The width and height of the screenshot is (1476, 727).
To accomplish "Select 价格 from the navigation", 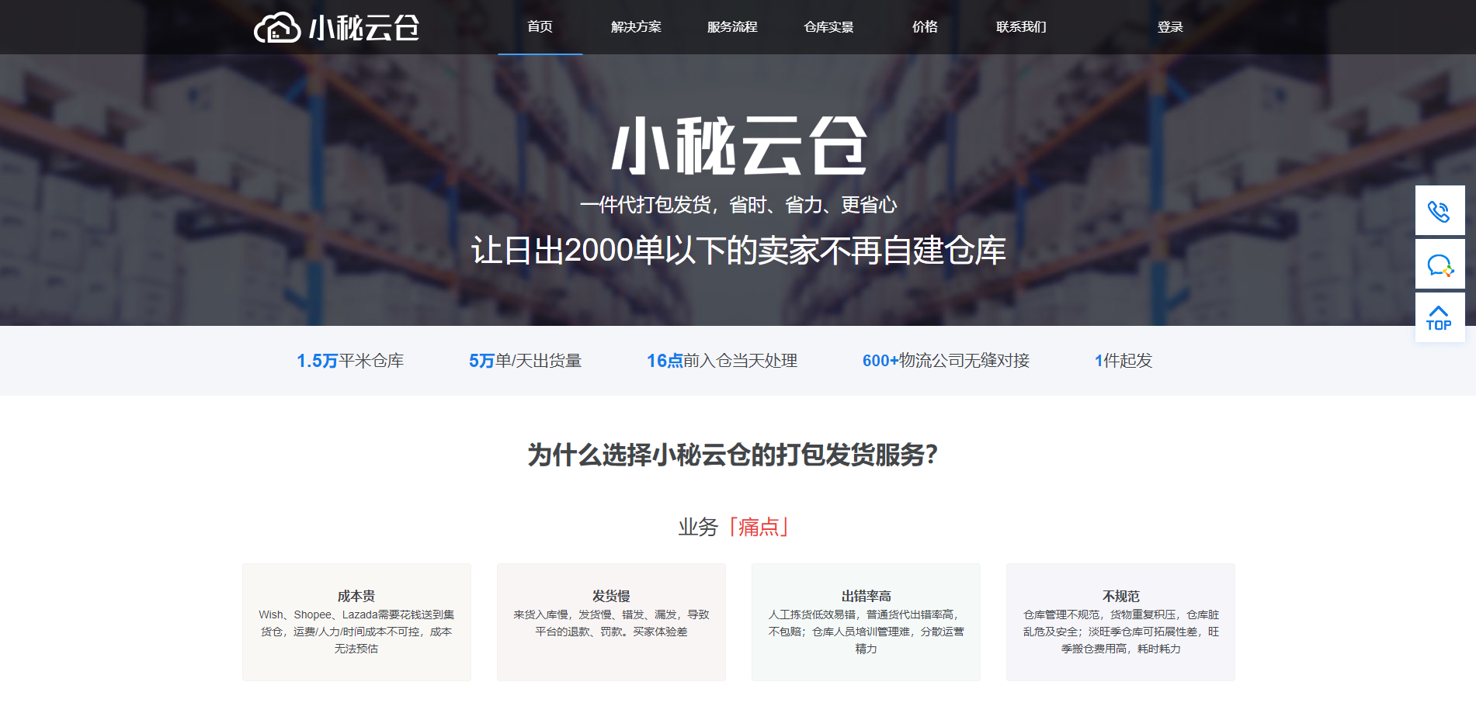I will [x=924, y=26].
